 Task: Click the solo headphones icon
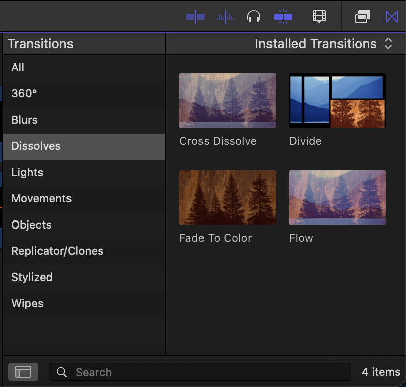tap(254, 16)
